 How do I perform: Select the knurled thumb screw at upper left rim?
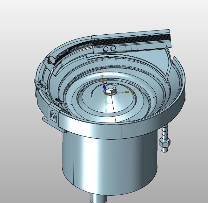pyautogui.click(x=51, y=60)
